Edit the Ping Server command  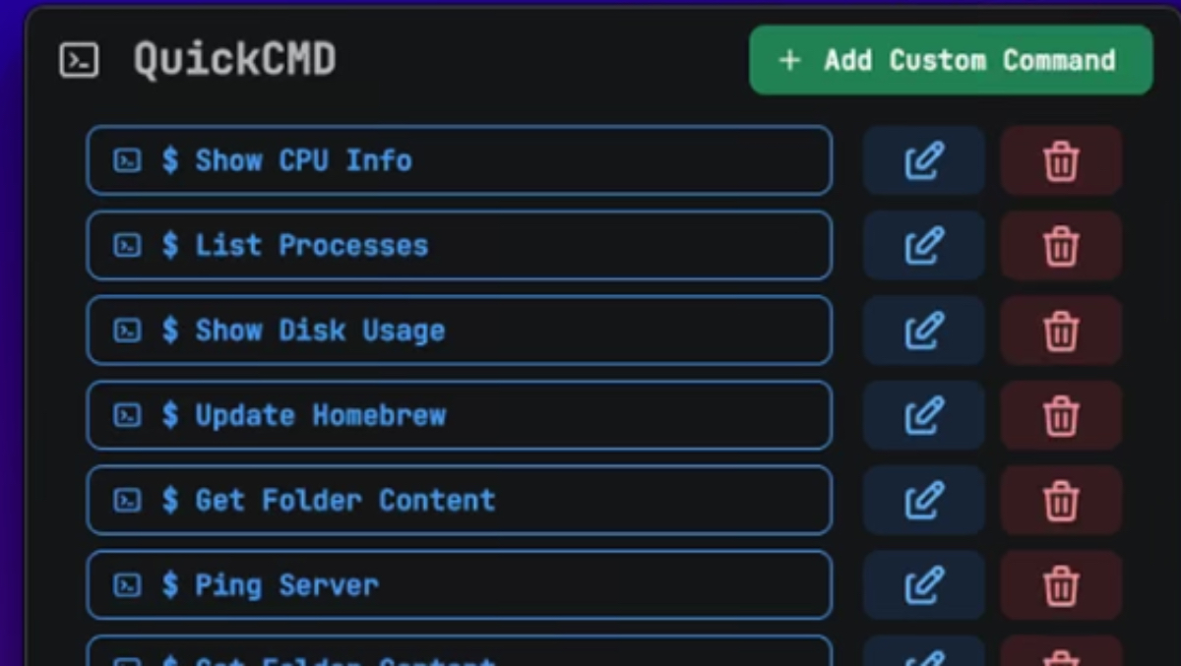(924, 585)
